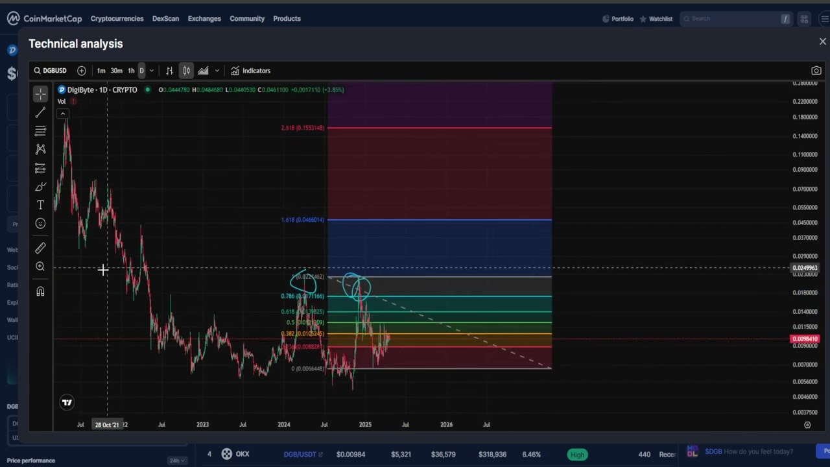Open the forecasting and measurement tools
The image size is (830, 467).
pyautogui.click(x=40, y=168)
